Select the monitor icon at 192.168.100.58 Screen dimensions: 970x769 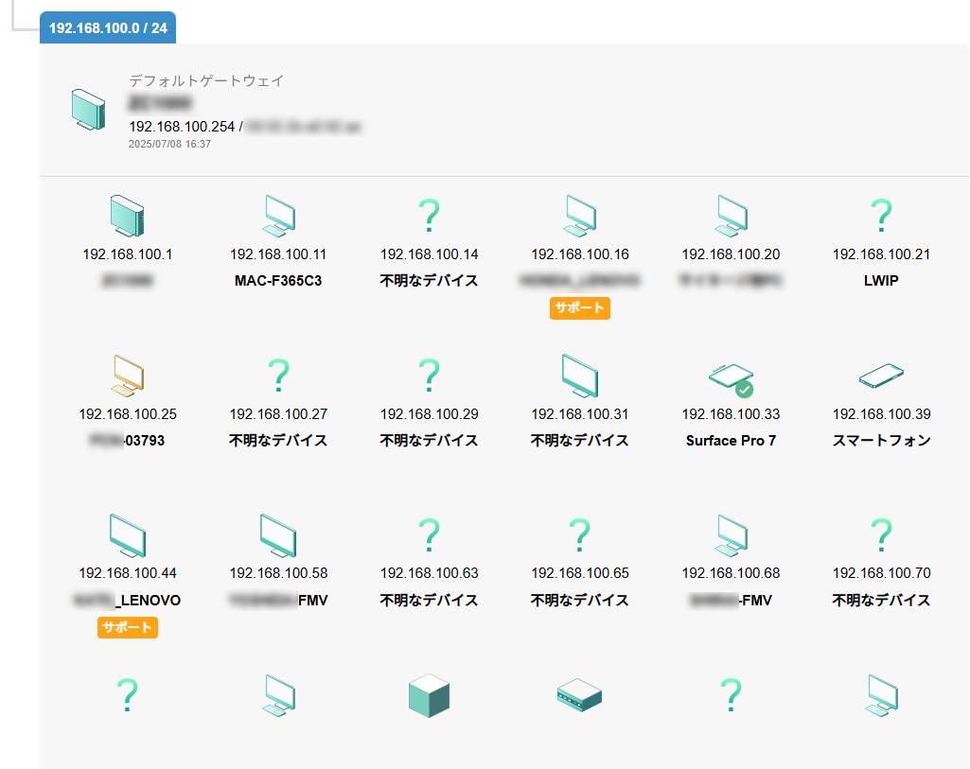tap(278, 535)
